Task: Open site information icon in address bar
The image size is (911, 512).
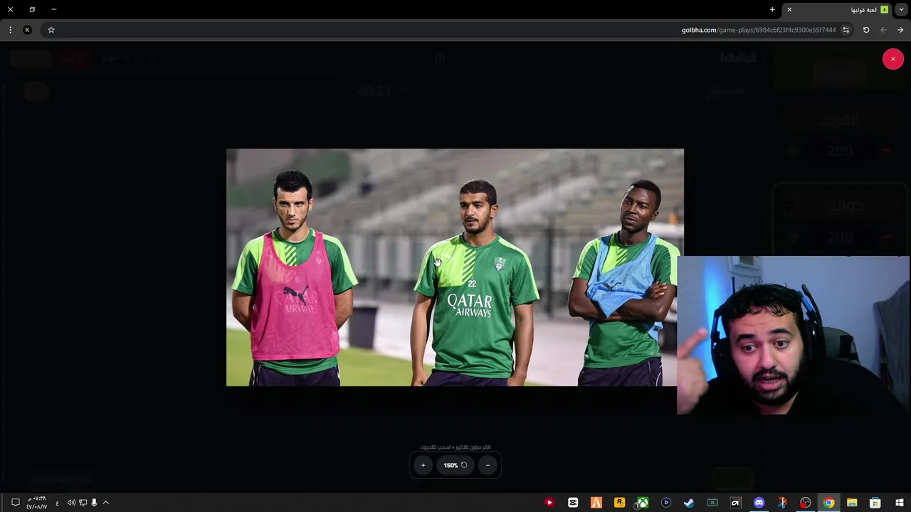Action: tap(846, 30)
